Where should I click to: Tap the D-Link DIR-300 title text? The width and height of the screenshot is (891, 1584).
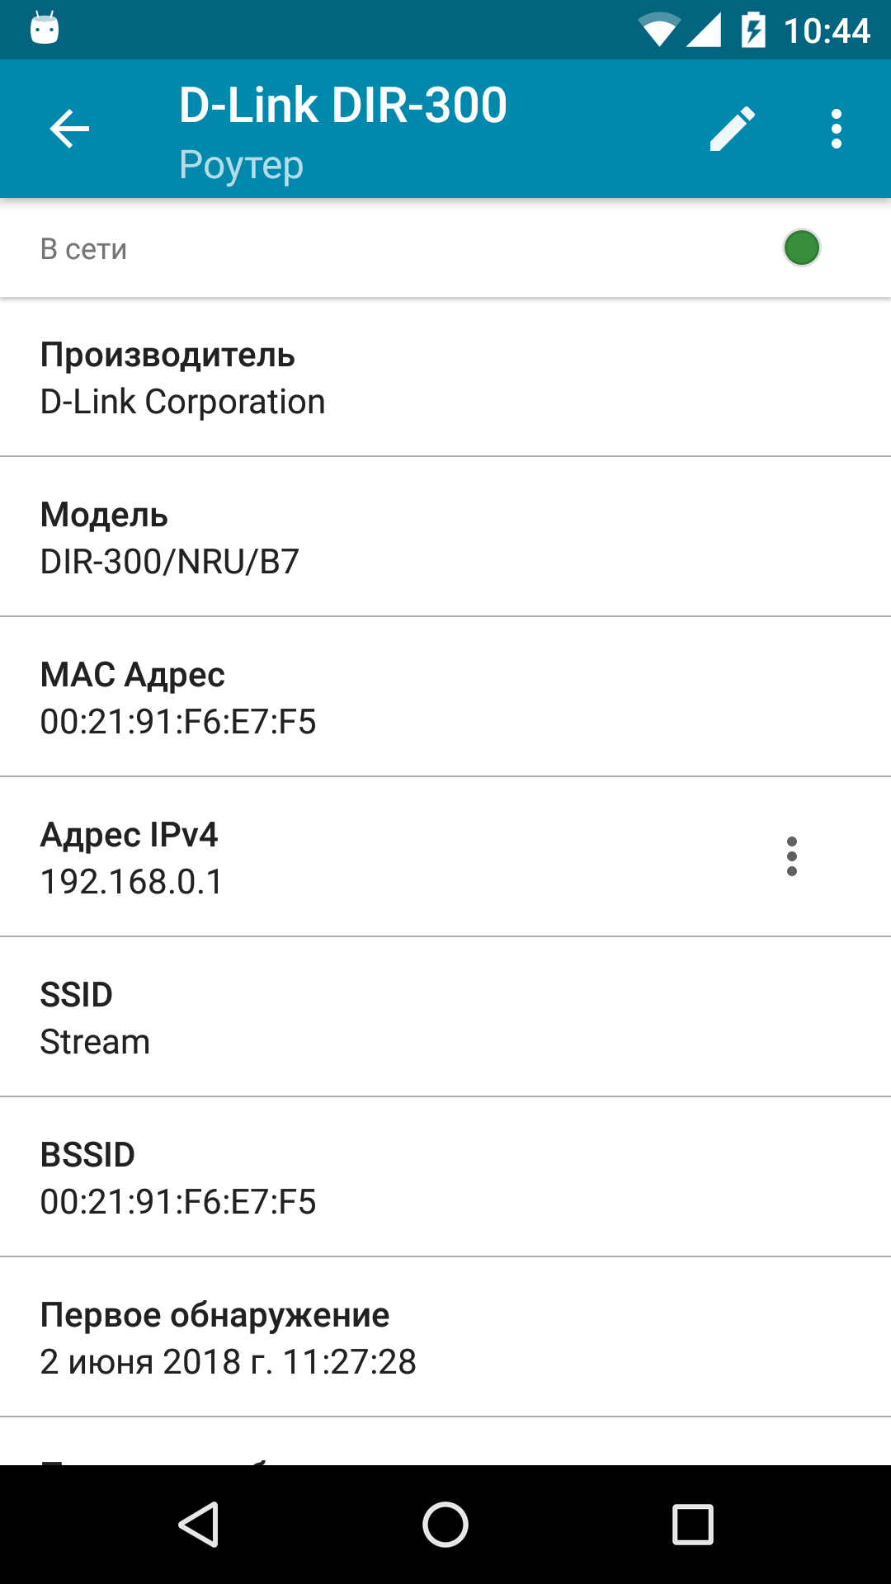(x=342, y=106)
